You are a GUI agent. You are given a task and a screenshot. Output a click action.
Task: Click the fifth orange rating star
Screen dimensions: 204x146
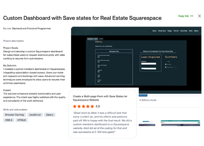(x=92, y=106)
